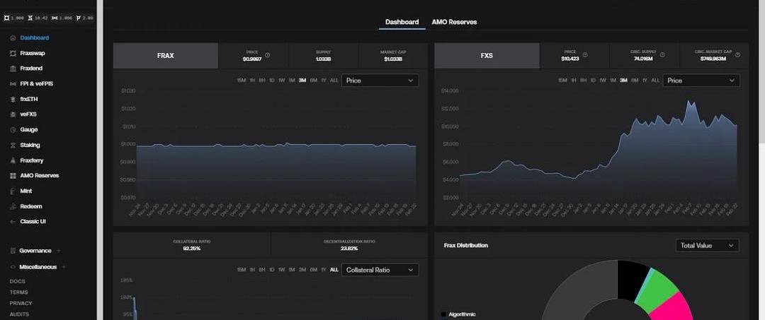Expand the Total Value dropdown for Frax Distribution
765x320 pixels.
(x=707, y=246)
